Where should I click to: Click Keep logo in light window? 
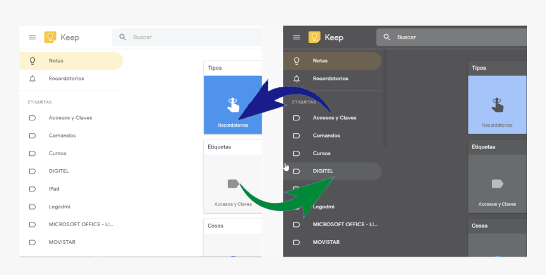point(50,37)
